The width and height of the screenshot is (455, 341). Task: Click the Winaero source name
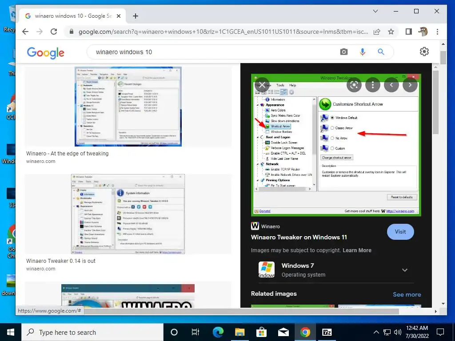(x=271, y=226)
